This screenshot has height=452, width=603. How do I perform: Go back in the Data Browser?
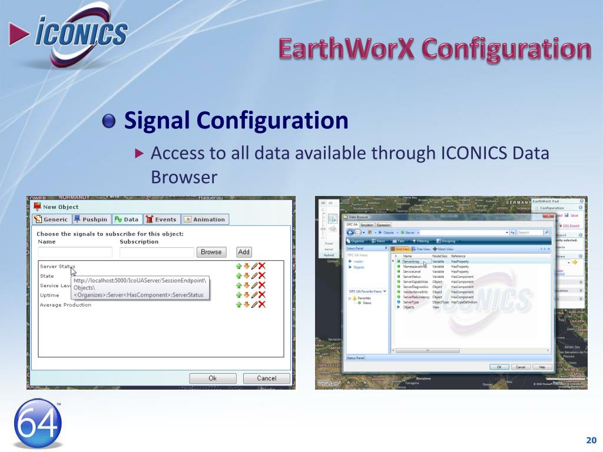pyautogui.click(x=350, y=232)
